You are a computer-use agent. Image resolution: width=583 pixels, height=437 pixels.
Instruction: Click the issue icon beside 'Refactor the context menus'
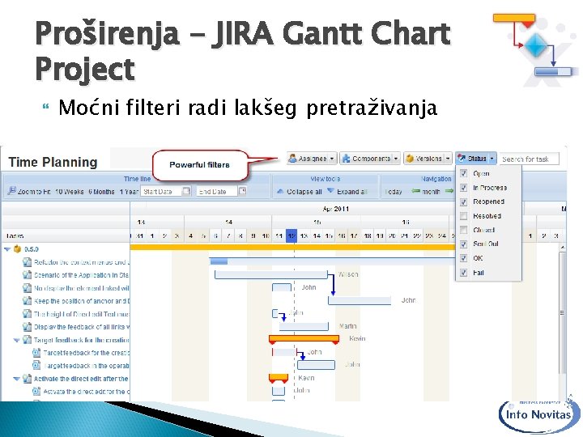click(x=27, y=262)
